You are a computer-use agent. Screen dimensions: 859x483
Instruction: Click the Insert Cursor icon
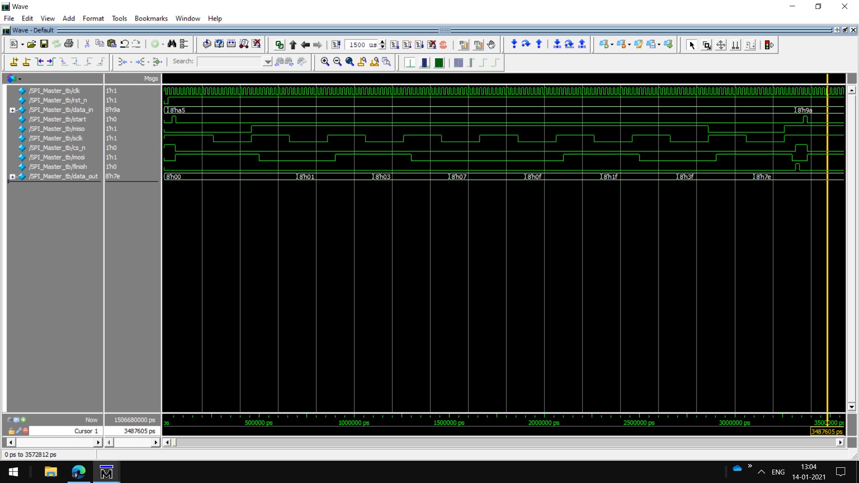click(x=14, y=62)
